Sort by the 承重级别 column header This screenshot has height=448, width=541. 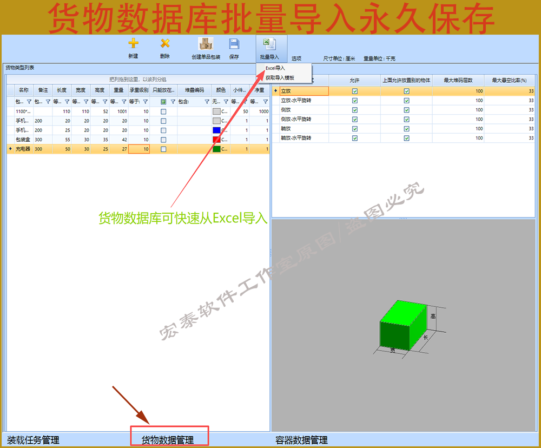(138, 90)
